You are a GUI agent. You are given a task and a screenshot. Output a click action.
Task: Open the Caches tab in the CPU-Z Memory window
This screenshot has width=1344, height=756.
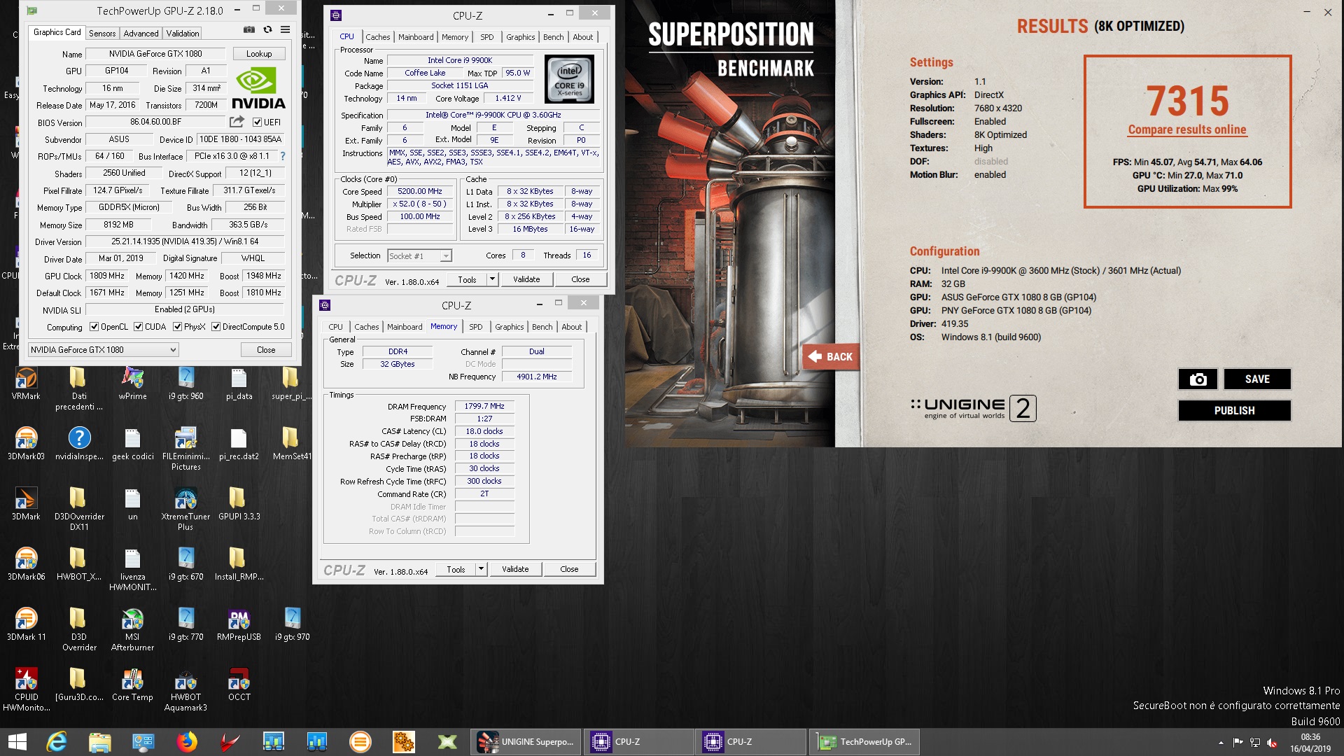click(x=366, y=327)
